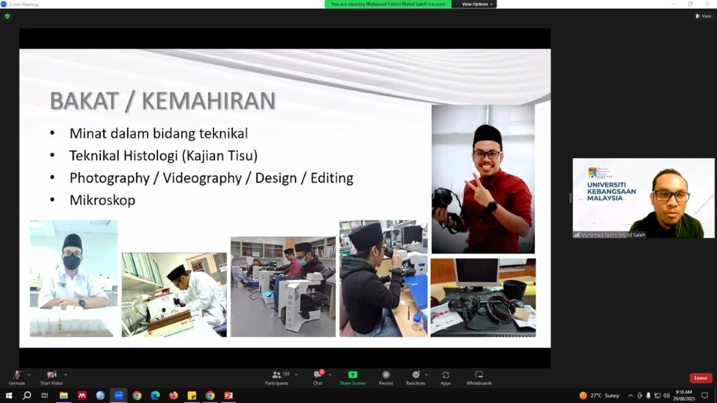
Task: Click the volume icon in system tray
Action: click(x=665, y=395)
